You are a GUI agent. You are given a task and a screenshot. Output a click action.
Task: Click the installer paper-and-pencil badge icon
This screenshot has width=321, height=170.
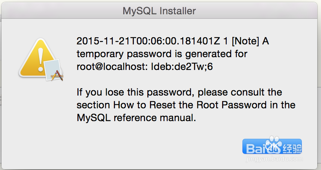tap(54, 70)
